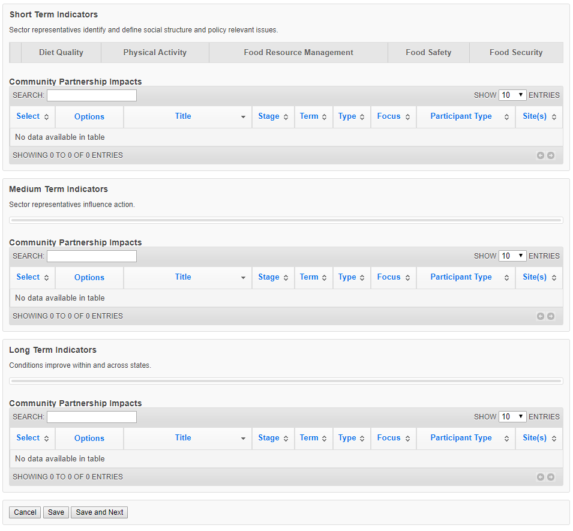Image resolution: width=573 pixels, height=531 pixels.
Task: Click previous page arrow in Long Term table
Action: 541,477
